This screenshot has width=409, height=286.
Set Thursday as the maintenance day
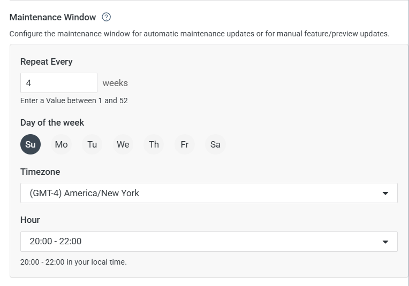(x=154, y=144)
